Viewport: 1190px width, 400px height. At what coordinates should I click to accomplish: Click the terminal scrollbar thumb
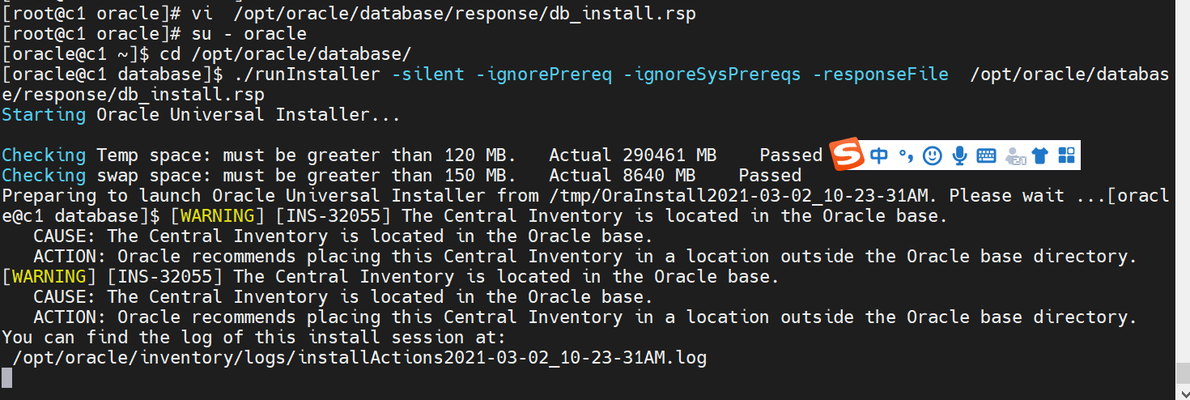click(x=1182, y=373)
